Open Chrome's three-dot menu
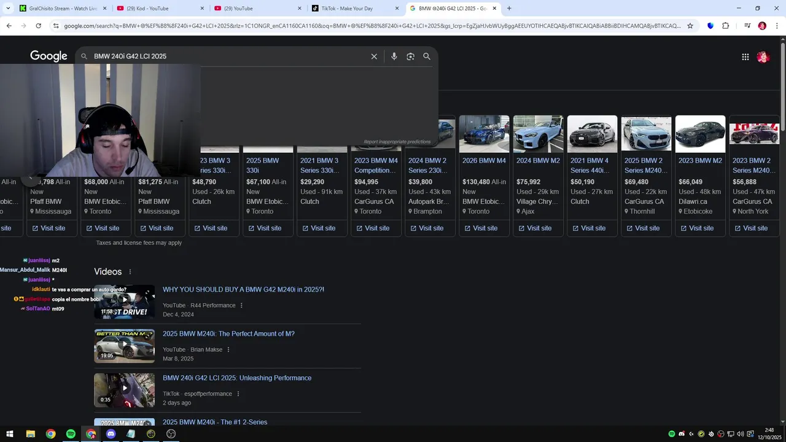 coord(776,26)
